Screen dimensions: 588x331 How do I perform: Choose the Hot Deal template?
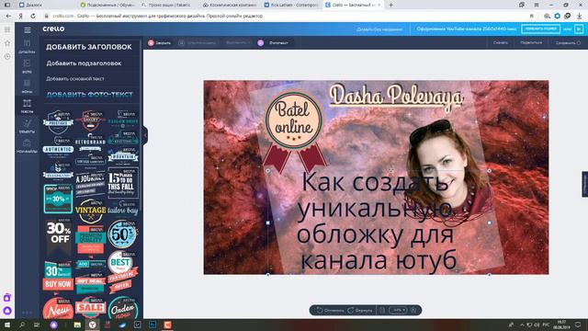(90, 284)
